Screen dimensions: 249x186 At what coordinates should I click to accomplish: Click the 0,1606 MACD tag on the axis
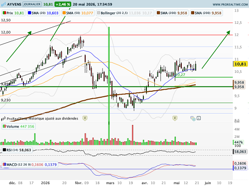pyautogui.click(x=240, y=163)
